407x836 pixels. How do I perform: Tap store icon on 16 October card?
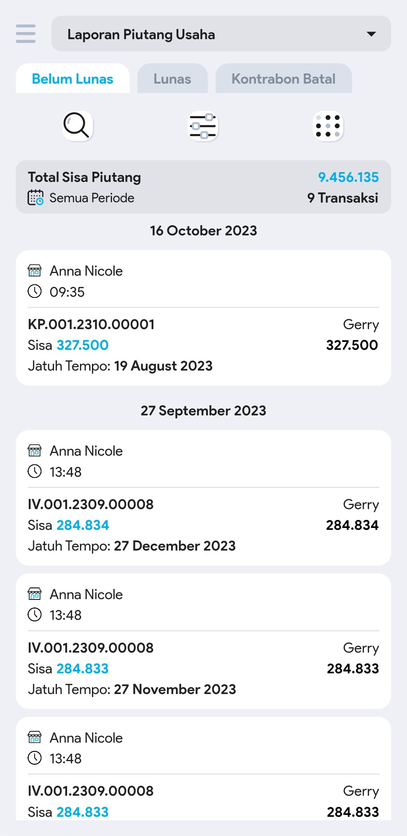pos(35,270)
